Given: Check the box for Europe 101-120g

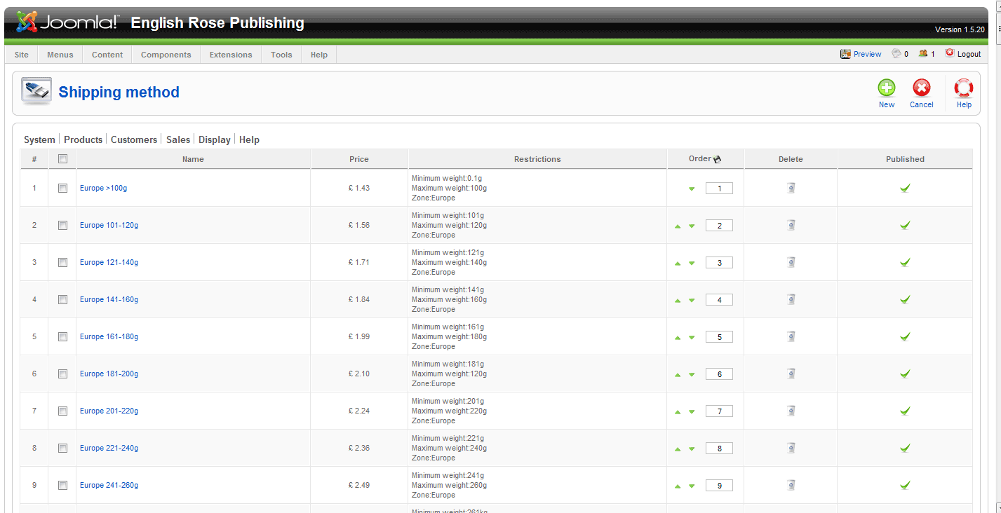Looking at the screenshot, I should pos(62,225).
